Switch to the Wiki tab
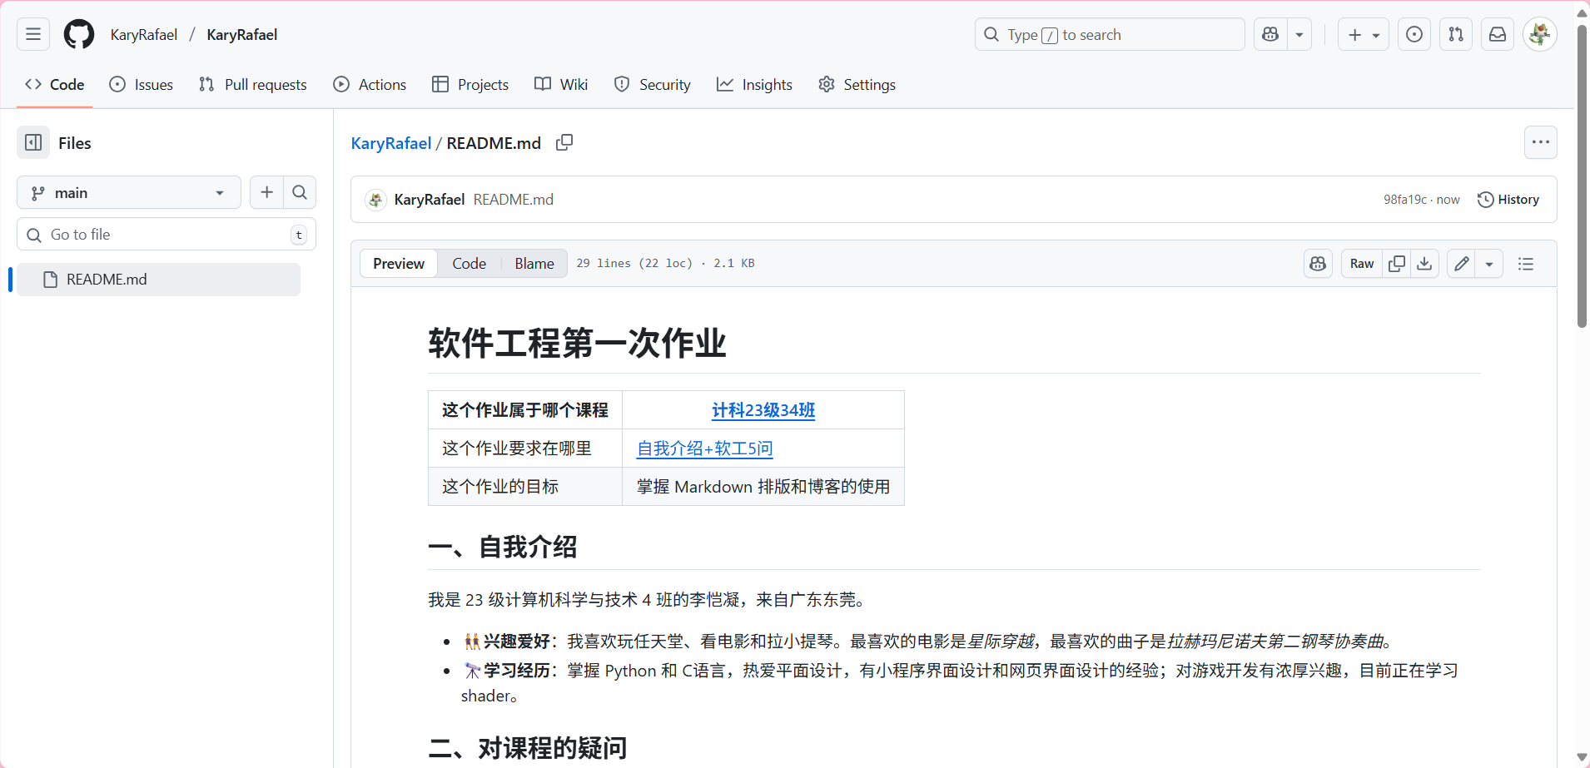Viewport: 1590px width, 768px height. click(561, 84)
